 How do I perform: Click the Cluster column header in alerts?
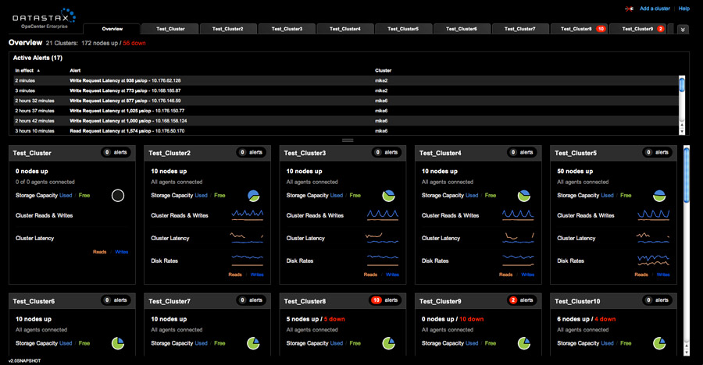383,70
